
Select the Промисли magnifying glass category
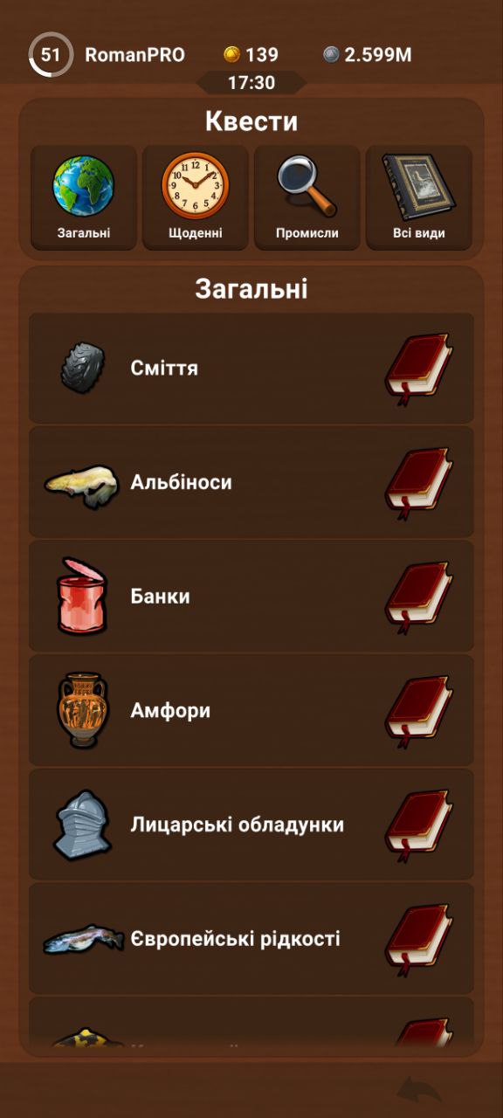(x=307, y=197)
